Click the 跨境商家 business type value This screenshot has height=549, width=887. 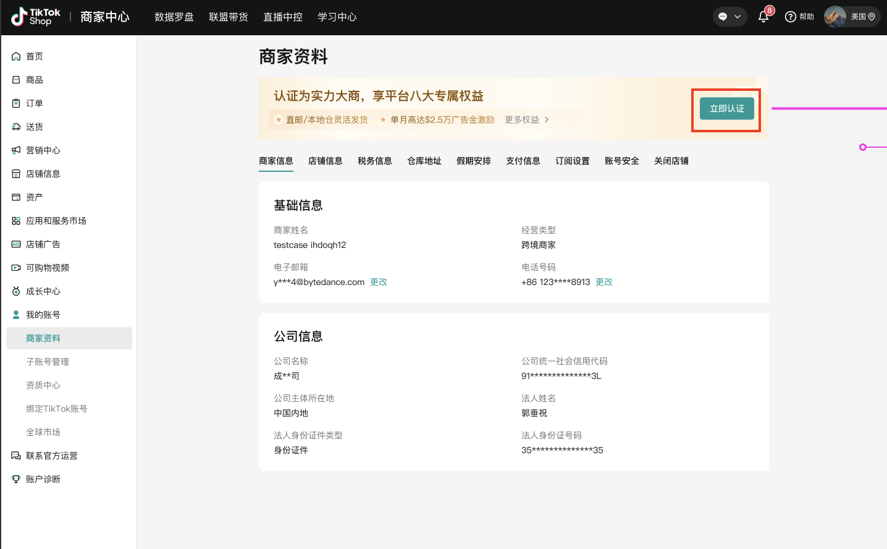(539, 245)
